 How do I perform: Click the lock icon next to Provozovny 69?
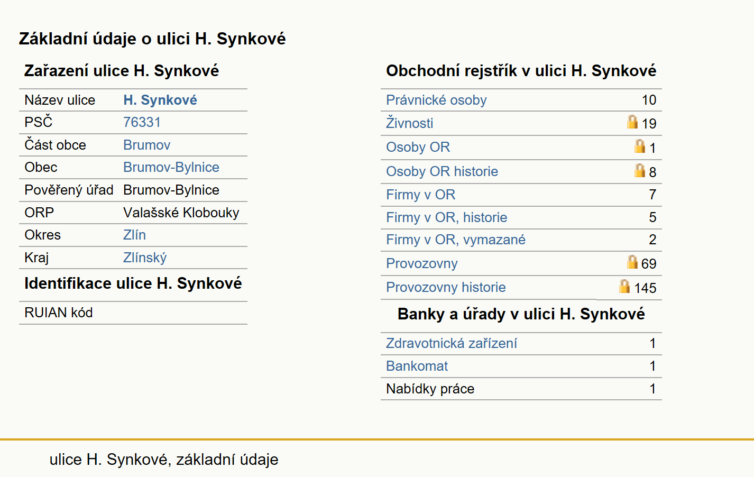(632, 262)
